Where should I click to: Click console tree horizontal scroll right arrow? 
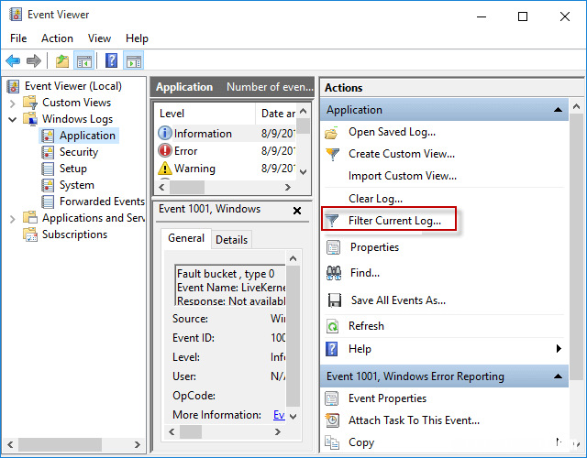pos(137,444)
